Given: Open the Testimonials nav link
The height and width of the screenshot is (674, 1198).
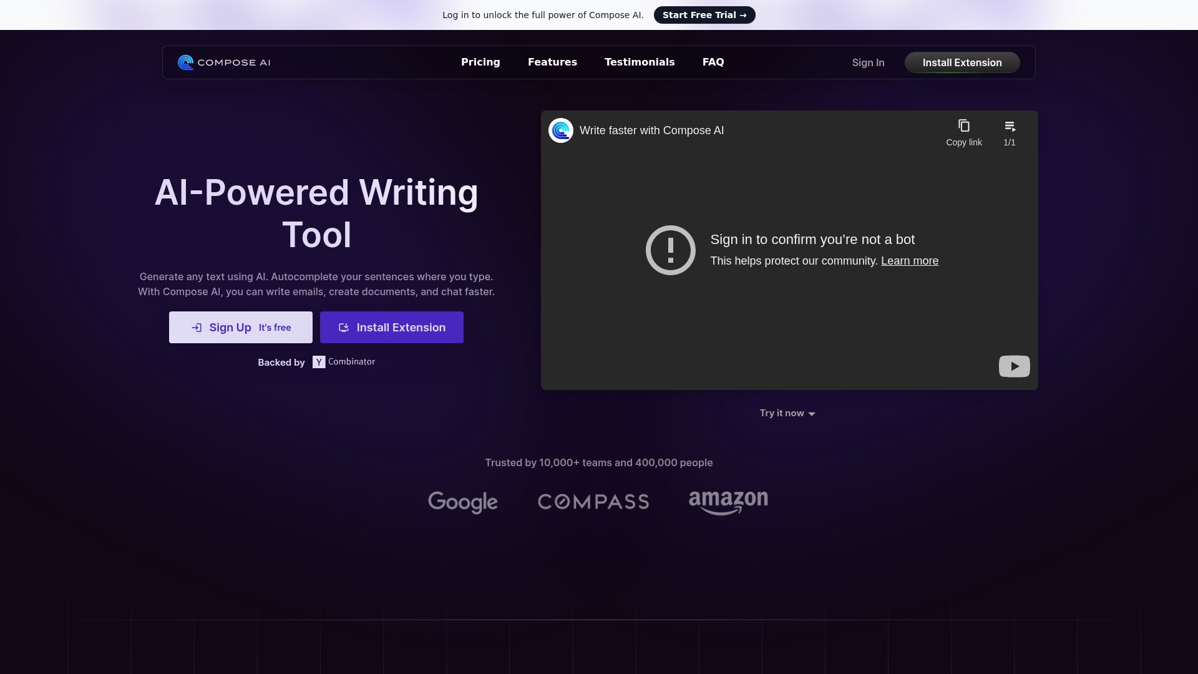Looking at the screenshot, I should point(639,62).
